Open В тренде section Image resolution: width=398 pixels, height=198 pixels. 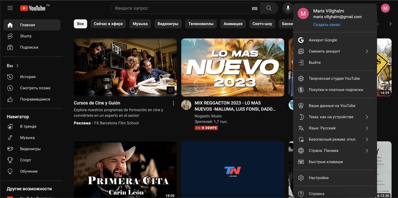(32, 127)
